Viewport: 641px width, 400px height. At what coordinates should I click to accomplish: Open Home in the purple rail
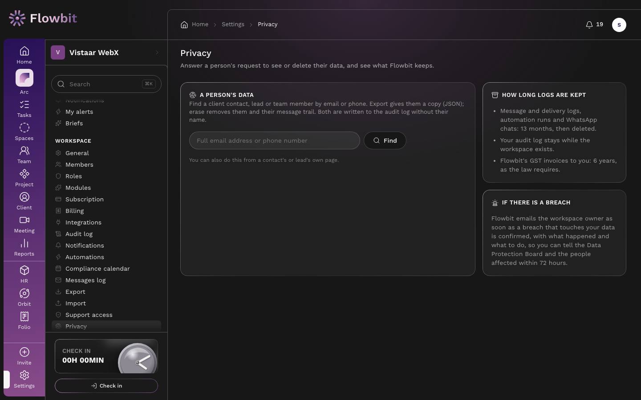[x=24, y=56]
